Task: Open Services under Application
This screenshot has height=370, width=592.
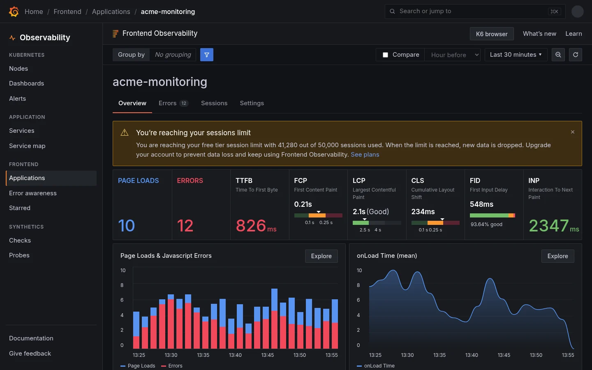Action: coord(51,131)
